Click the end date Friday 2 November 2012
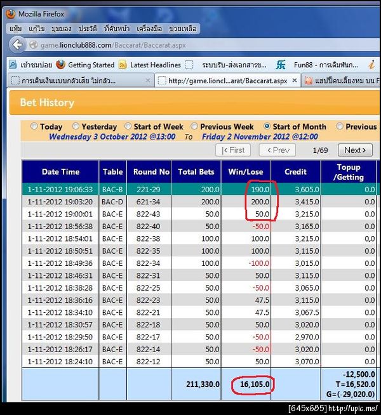Viewport: 381px width, 415px height. (x=260, y=136)
